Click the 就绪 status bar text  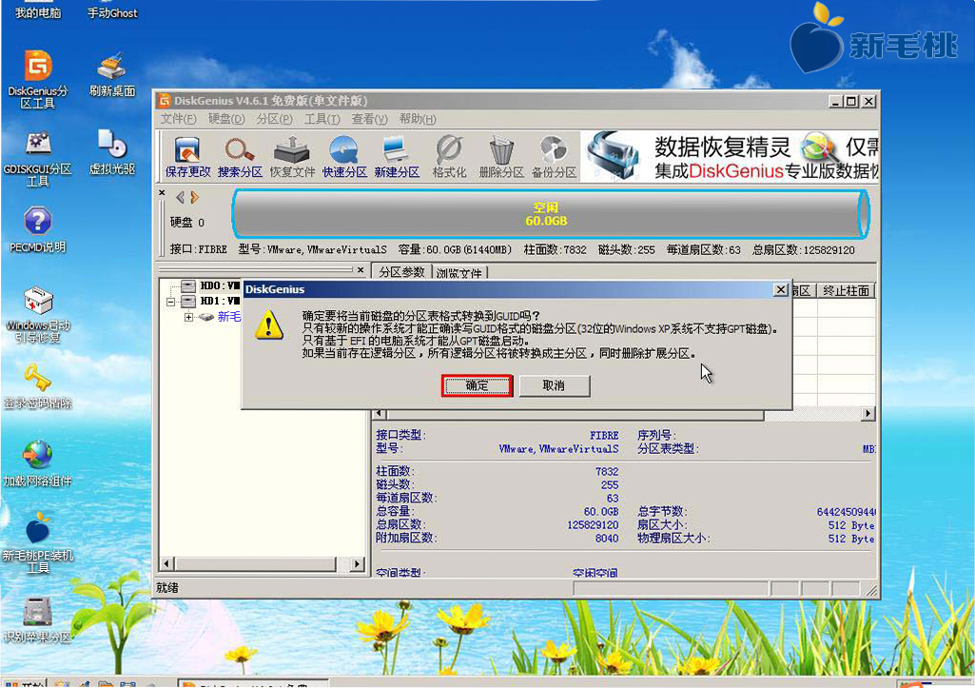coord(167,588)
